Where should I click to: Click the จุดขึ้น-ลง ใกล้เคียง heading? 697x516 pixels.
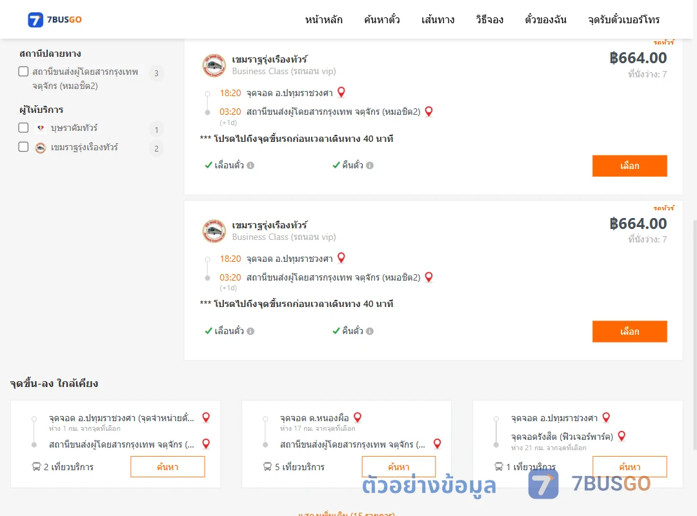pos(54,384)
